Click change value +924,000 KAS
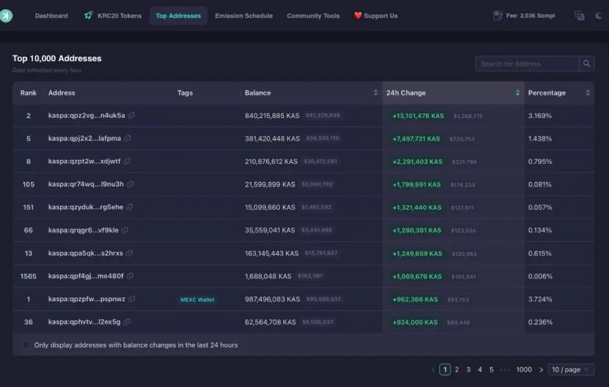This screenshot has width=609, height=387. pyautogui.click(x=415, y=322)
